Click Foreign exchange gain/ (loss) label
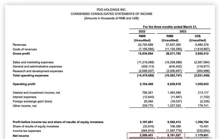 pos(32,101)
